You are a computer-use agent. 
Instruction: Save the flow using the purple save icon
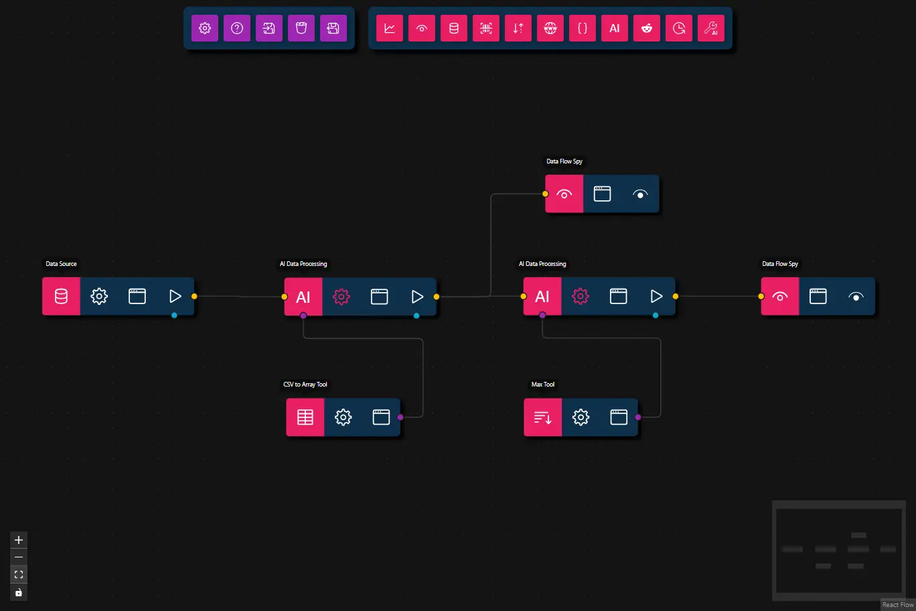pyautogui.click(x=333, y=28)
